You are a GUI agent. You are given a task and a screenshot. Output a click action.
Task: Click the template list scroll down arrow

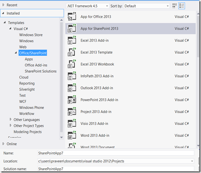198,146
